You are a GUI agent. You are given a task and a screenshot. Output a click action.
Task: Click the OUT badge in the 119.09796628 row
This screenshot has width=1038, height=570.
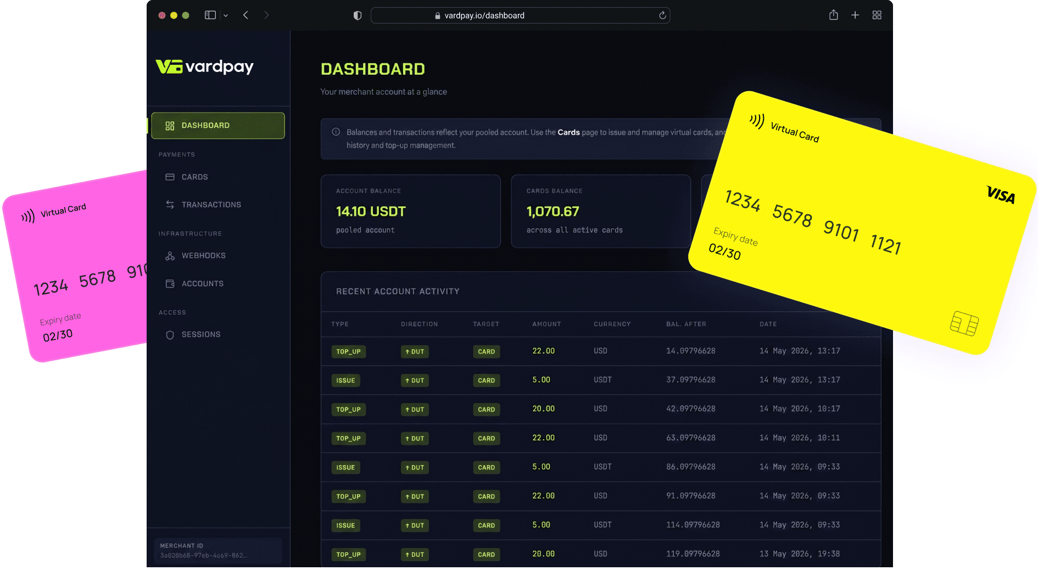[x=415, y=555]
